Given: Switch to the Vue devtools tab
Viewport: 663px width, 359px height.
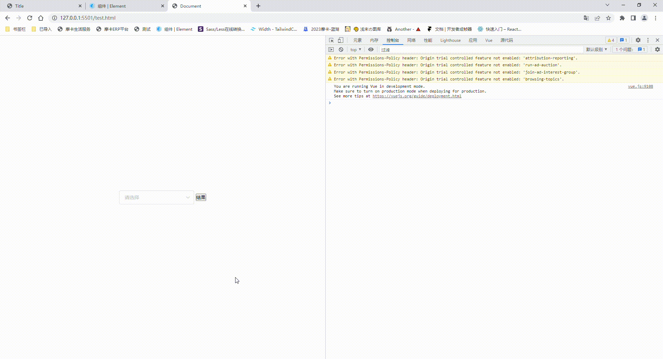Looking at the screenshot, I should [488, 40].
